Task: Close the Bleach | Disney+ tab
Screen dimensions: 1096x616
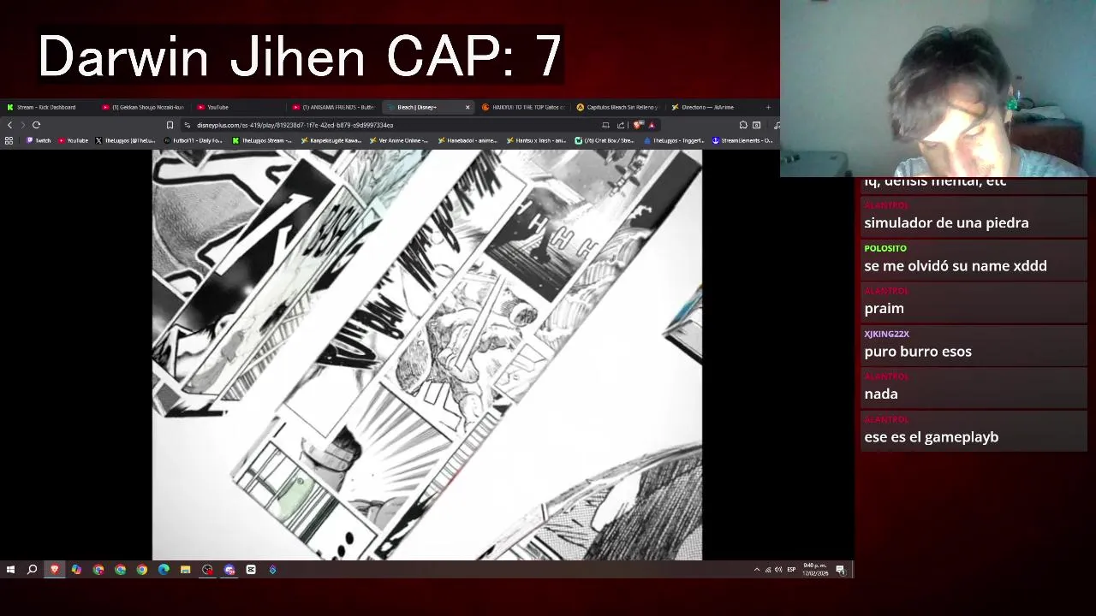Action: tap(468, 107)
